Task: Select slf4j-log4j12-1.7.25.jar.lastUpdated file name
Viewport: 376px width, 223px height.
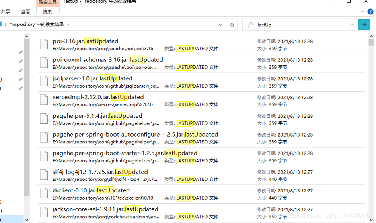Action: (x=100, y=172)
